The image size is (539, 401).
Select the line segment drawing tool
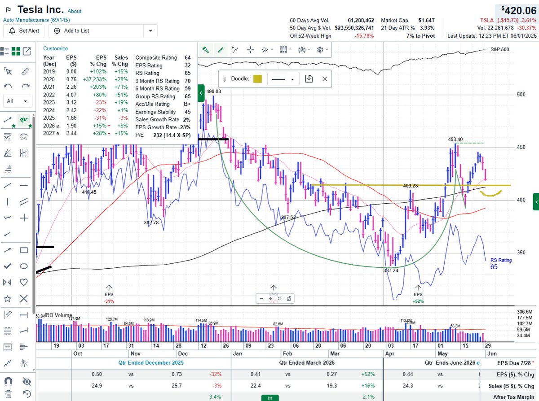click(x=8, y=119)
